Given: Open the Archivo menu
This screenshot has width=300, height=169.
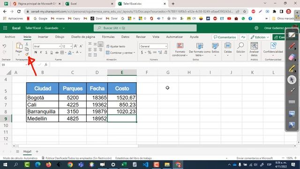Looking at the screenshot, I should (x=10, y=37).
